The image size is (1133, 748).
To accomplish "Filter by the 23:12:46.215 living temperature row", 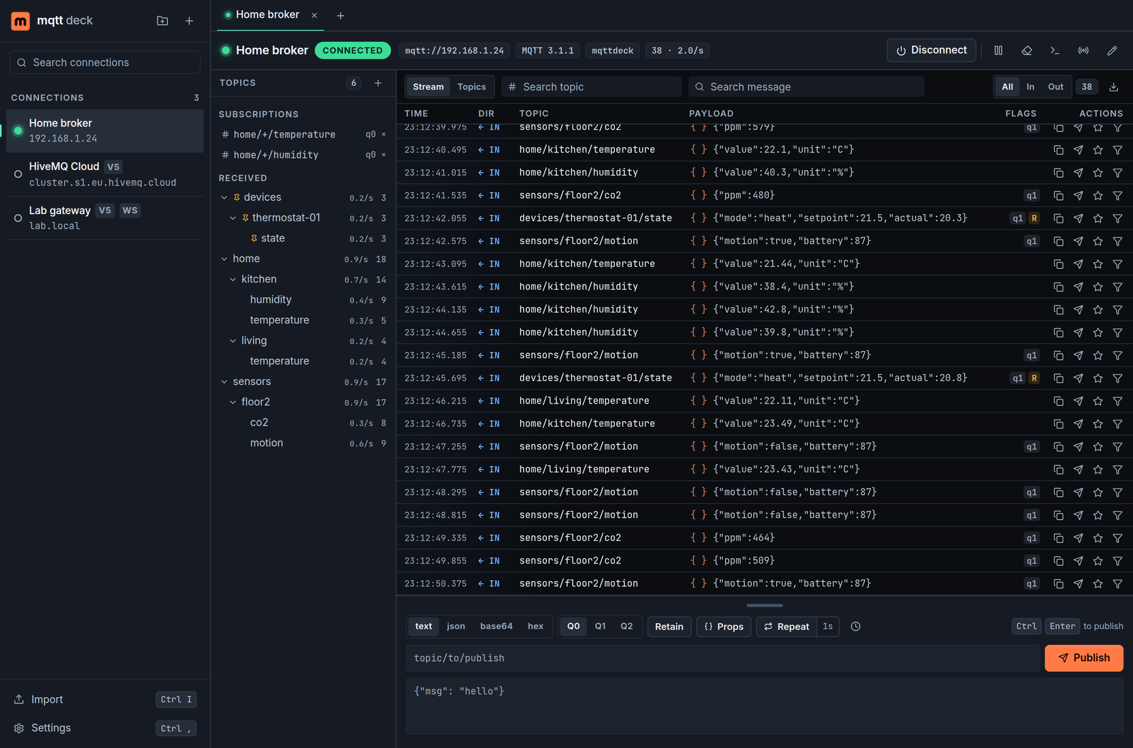I will point(1117,401).
